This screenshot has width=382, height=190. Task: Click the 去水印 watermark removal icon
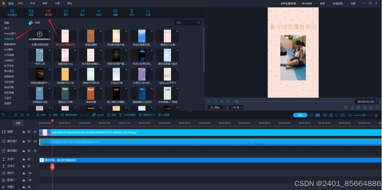(x=94, y=115)
